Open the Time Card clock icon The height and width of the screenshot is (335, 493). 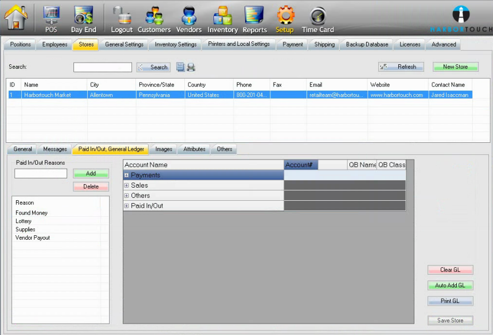[x=317, y=17]
